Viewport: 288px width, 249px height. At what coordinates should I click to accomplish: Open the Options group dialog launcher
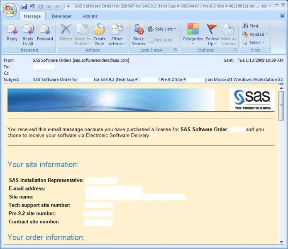click(235, 50)
